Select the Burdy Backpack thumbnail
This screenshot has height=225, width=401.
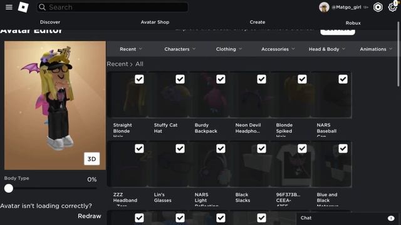tap(209, 95)
